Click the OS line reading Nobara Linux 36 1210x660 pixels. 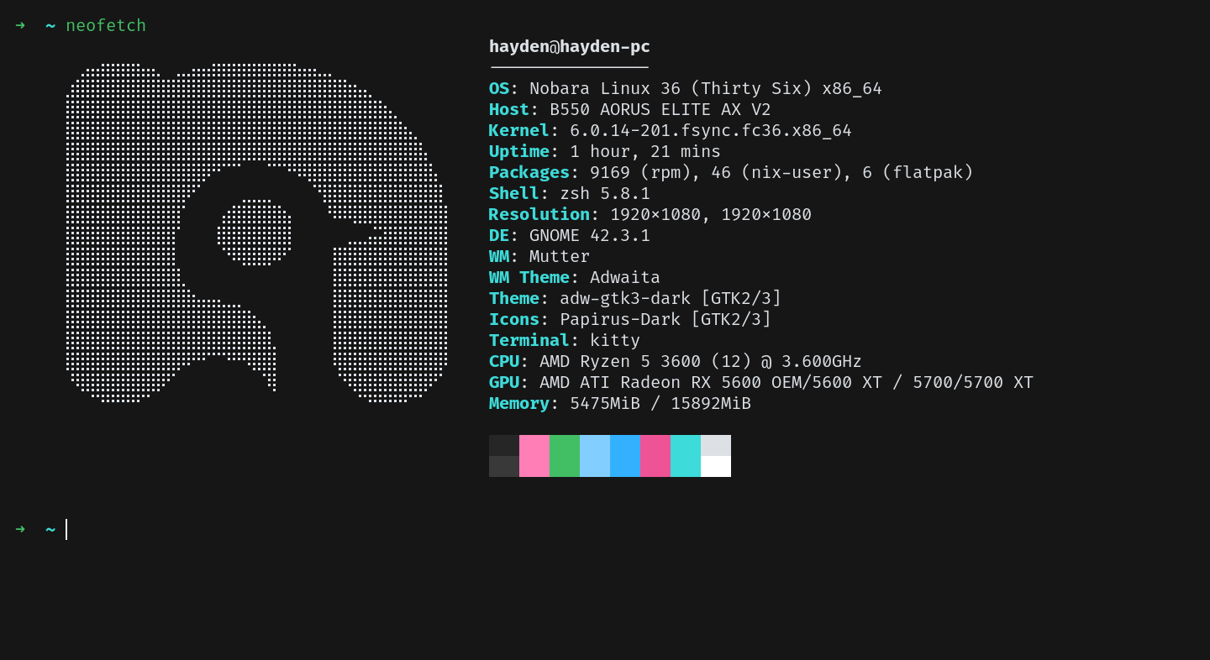(686, 88)
